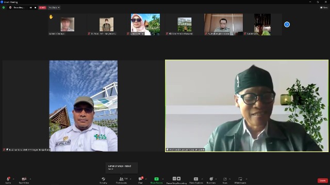
Task: Stop recording from the bottom toolbar
Action: click(179, 178)
